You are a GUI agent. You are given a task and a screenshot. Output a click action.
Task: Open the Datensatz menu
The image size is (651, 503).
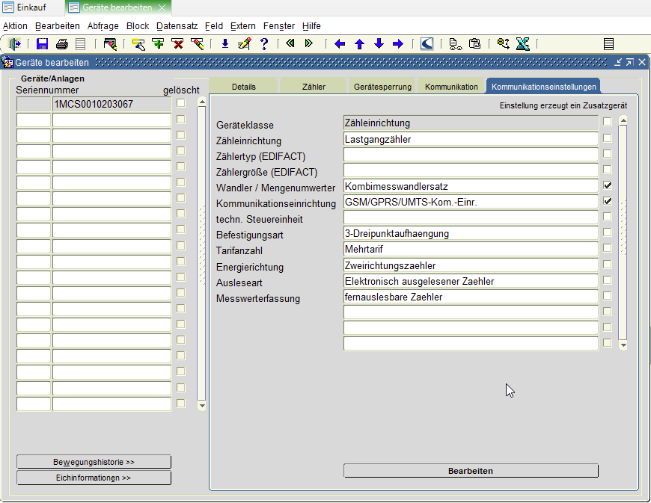pos(177,25)
